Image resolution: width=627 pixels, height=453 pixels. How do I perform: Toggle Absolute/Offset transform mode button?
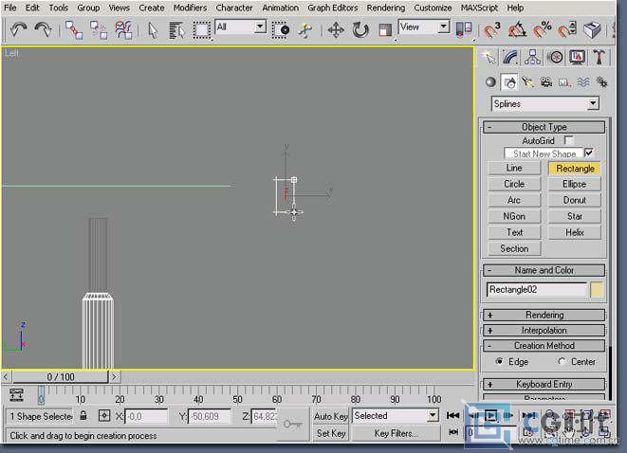click(x=104, y=416)
